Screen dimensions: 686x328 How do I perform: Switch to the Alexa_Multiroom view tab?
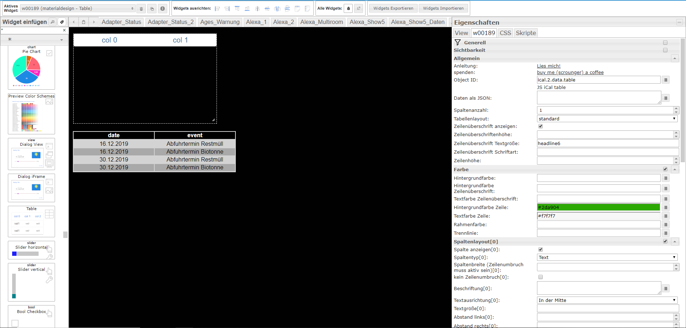pyautogui.click(x=322, y=22)
